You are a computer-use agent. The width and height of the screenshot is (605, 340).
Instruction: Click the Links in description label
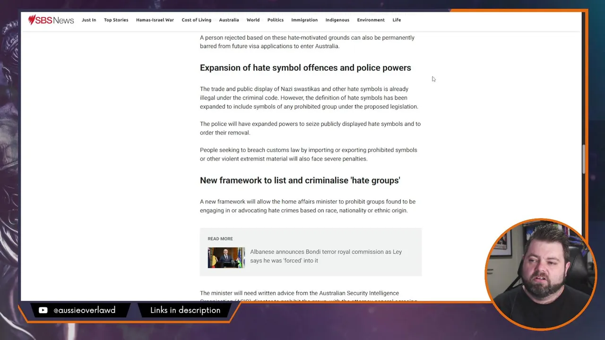(x=185, y=310)
